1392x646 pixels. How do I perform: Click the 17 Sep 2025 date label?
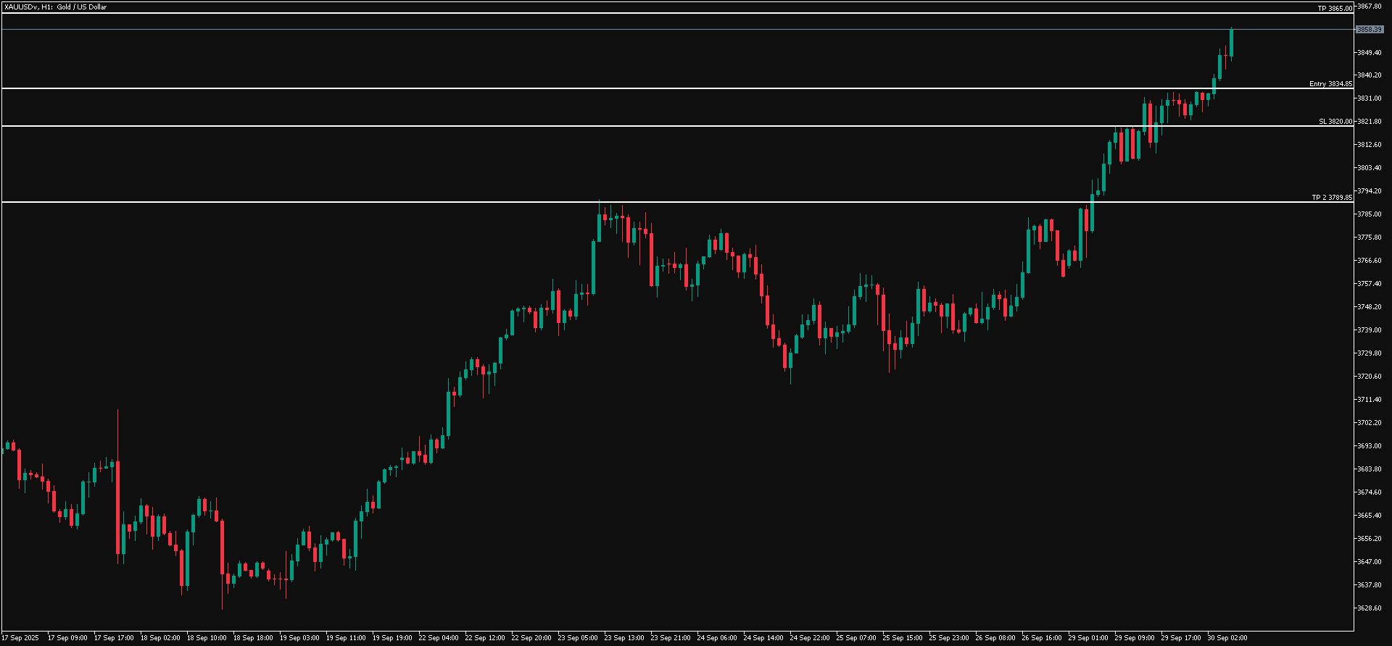[20, 638]
